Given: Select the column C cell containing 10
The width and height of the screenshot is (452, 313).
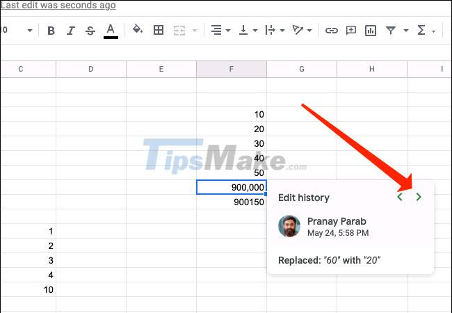Looking at the screenshot, I should tap(29, 289).
